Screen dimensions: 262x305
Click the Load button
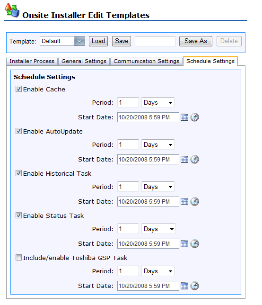98,41
